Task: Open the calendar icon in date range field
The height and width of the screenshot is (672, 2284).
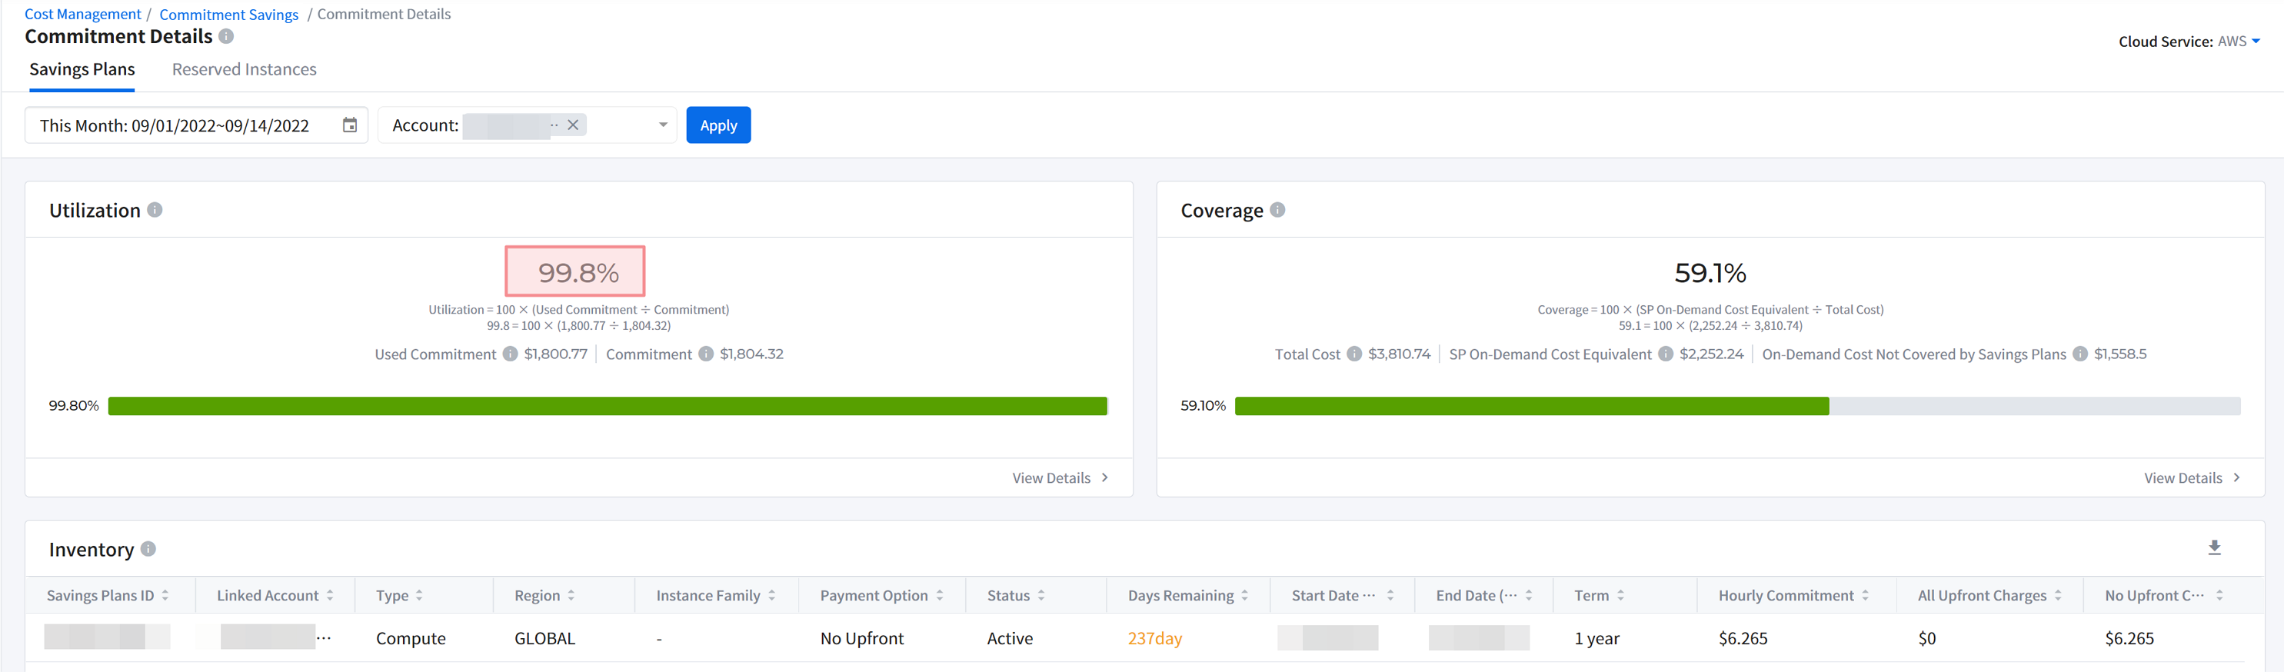Action: (x=349, y=125)
